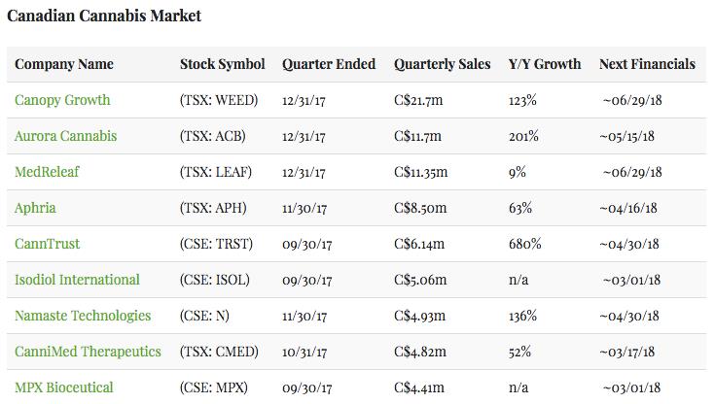Image resolution: width=715 pixels, height=404 pixels.
Task: Open MedReleaf company page
Action: (x=47, y=172)
